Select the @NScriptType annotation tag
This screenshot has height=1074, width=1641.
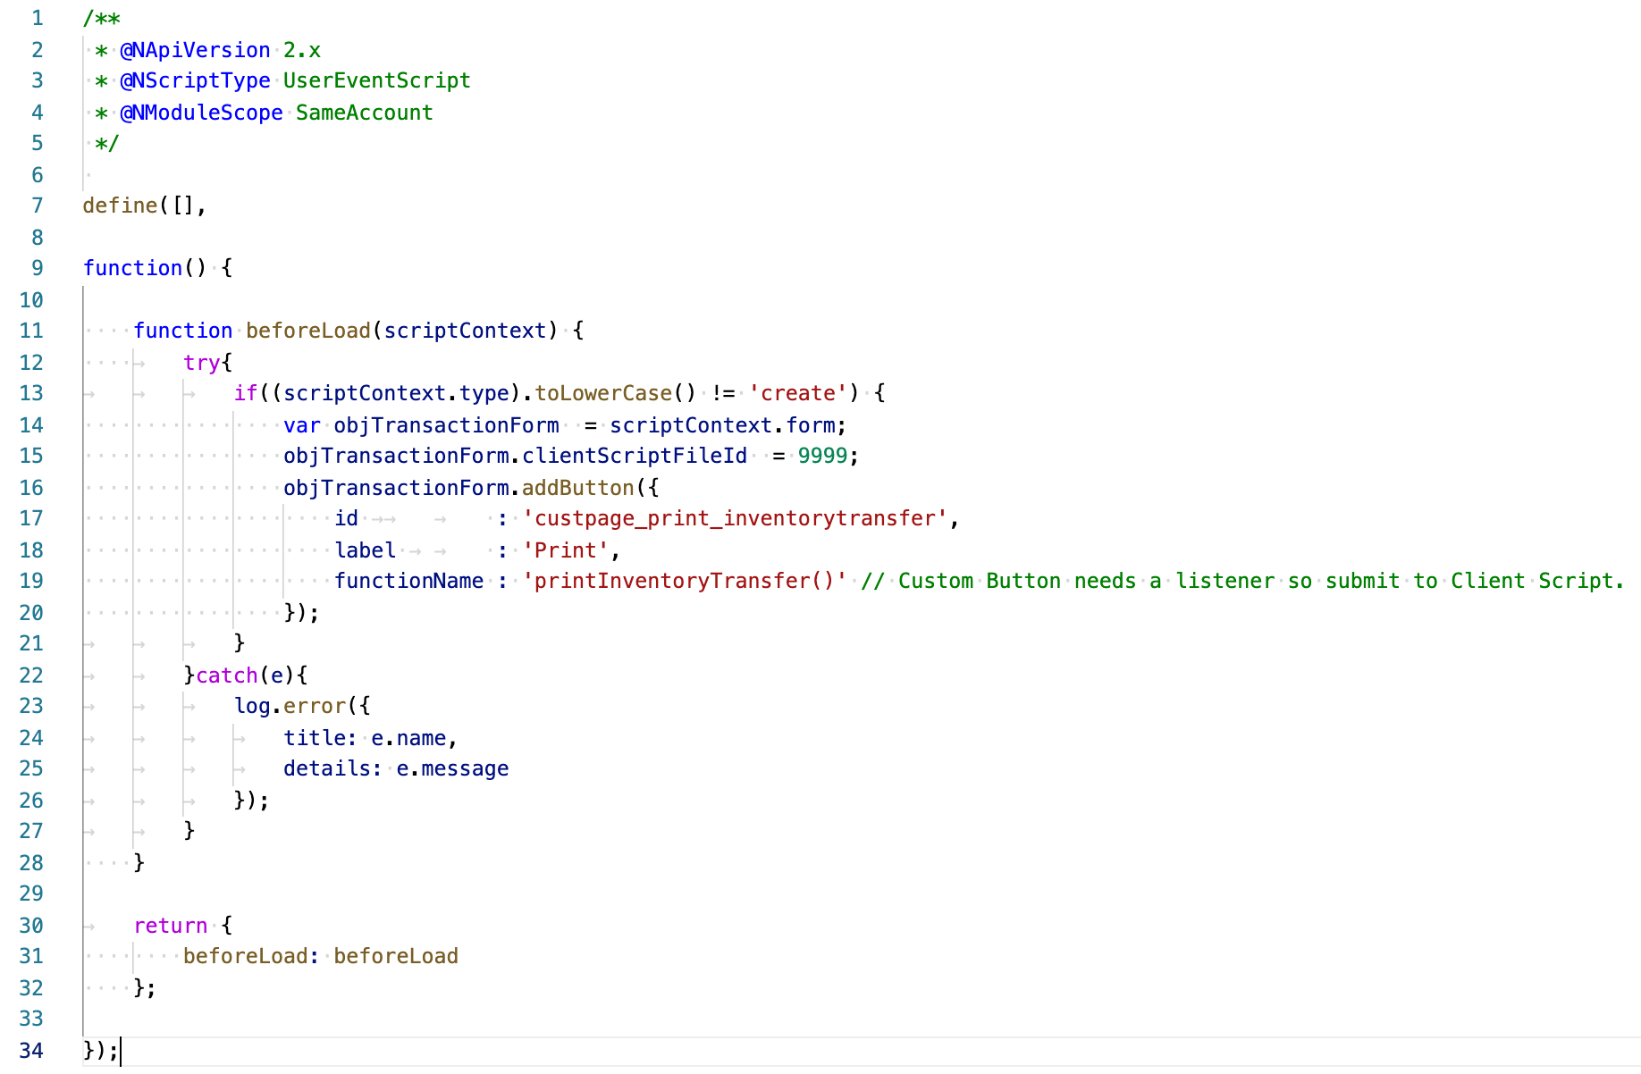(195, 80)
